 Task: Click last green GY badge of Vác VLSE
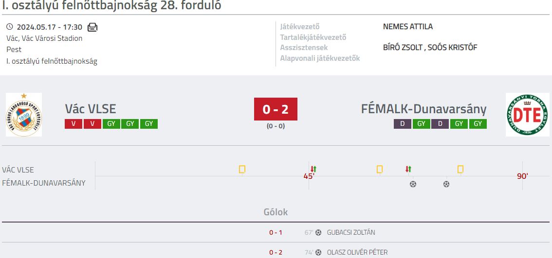149,124
